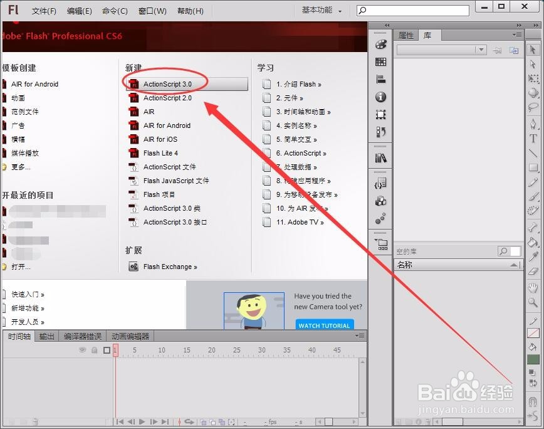The width and height of the screenshot is (544, 429).
Task: Select the Bone tool
Action: pos(533,227)
